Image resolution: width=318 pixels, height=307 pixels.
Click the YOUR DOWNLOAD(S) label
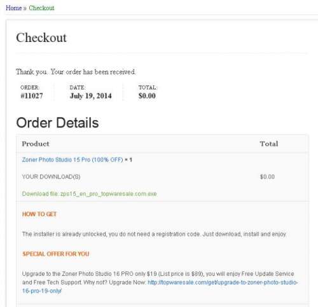[x=51, y=177]
